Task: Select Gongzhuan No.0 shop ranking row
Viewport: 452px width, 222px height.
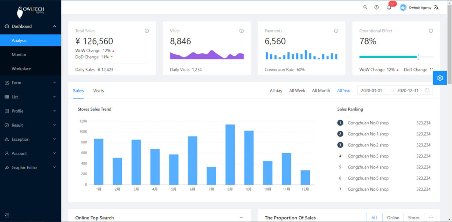Action: tap(384, 123)
